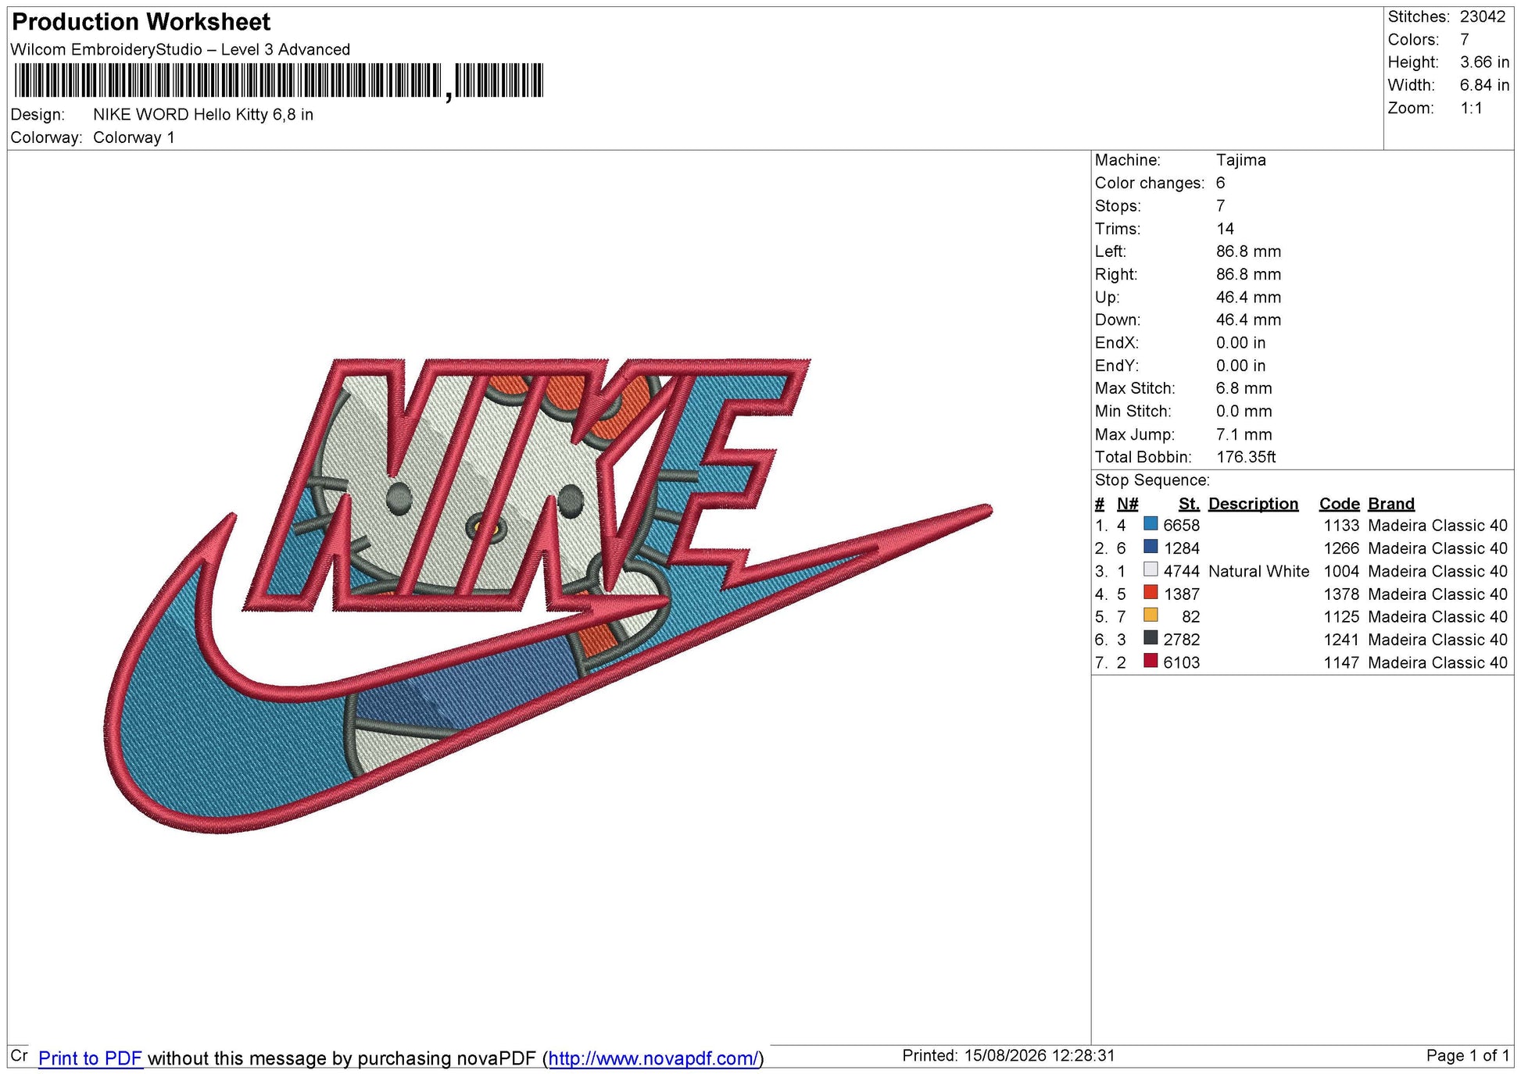Click the barcode under the worksheet title
Screen dimensions: 1521x1074
pos(279,80)
